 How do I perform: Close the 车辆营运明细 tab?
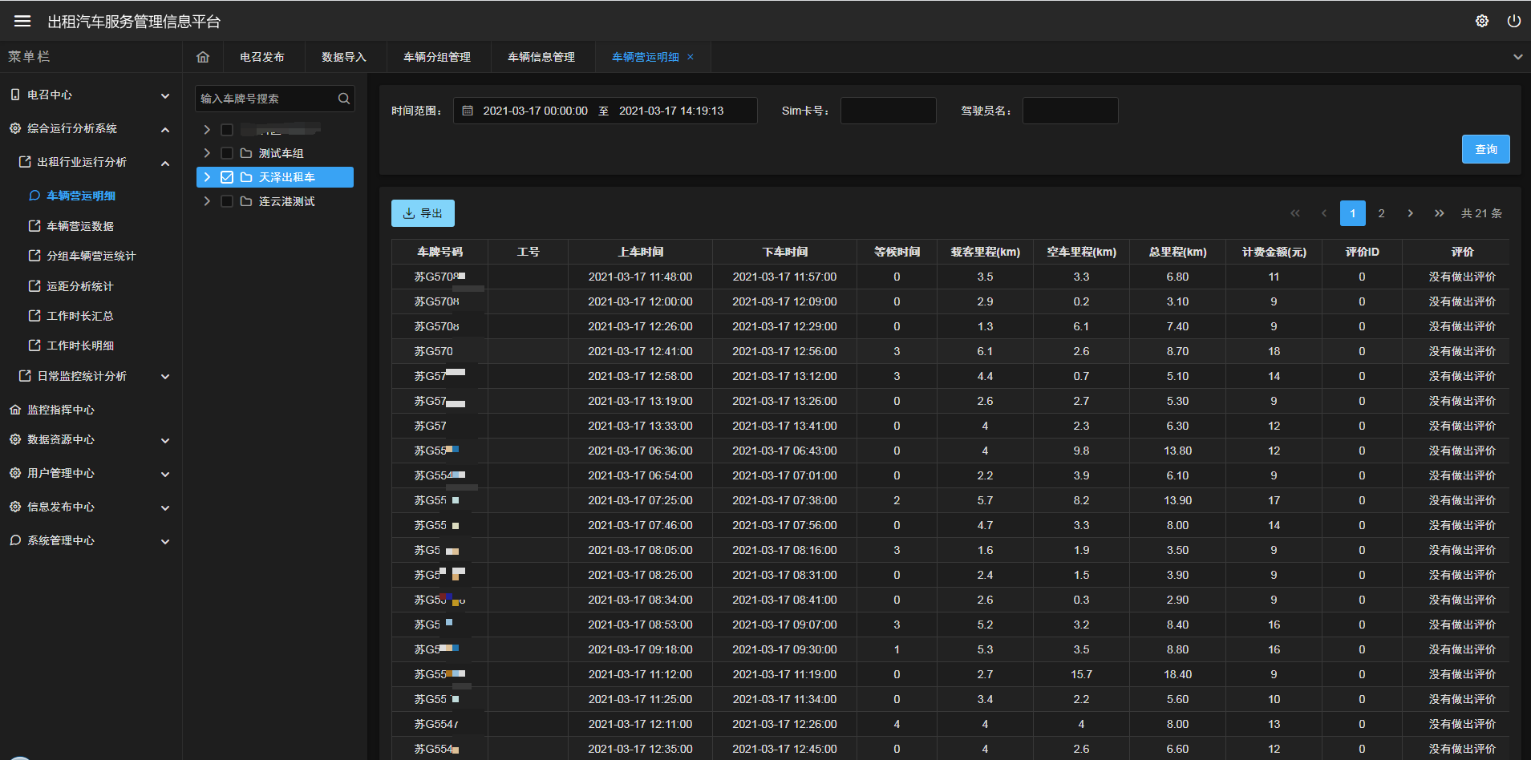coord(691,57)
